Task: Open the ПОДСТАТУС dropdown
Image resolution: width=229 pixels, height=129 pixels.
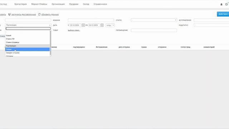Action: [211, 25]
